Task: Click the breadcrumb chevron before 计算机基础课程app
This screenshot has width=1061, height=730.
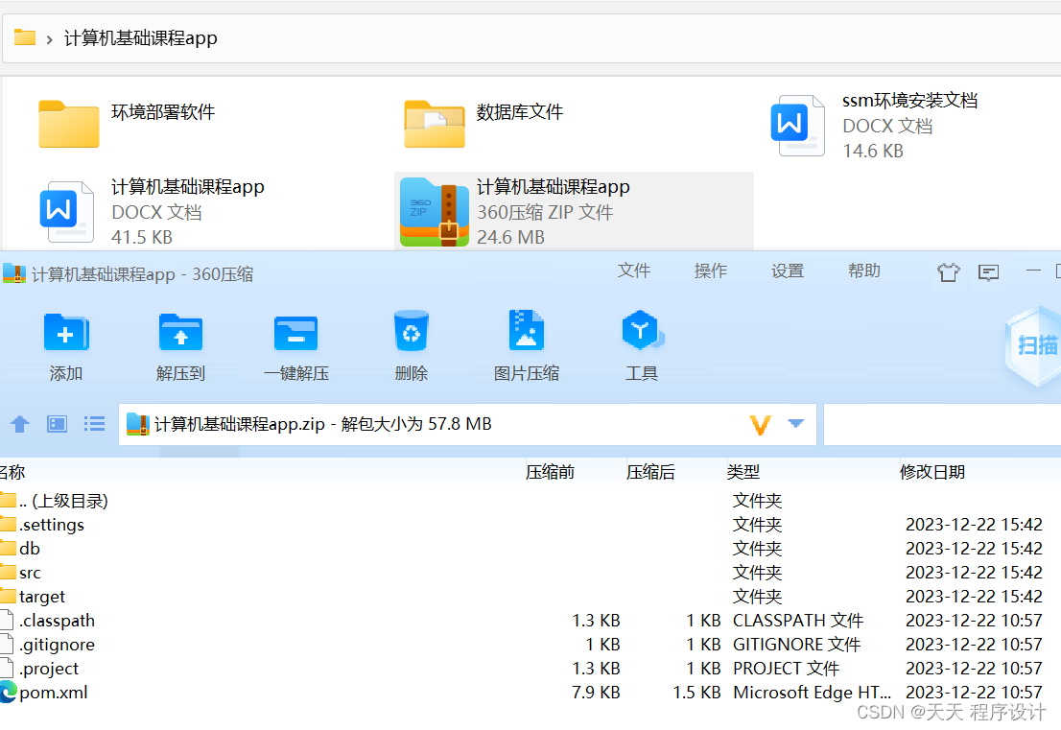Action: pyautogui.click(x=49, y=39)
